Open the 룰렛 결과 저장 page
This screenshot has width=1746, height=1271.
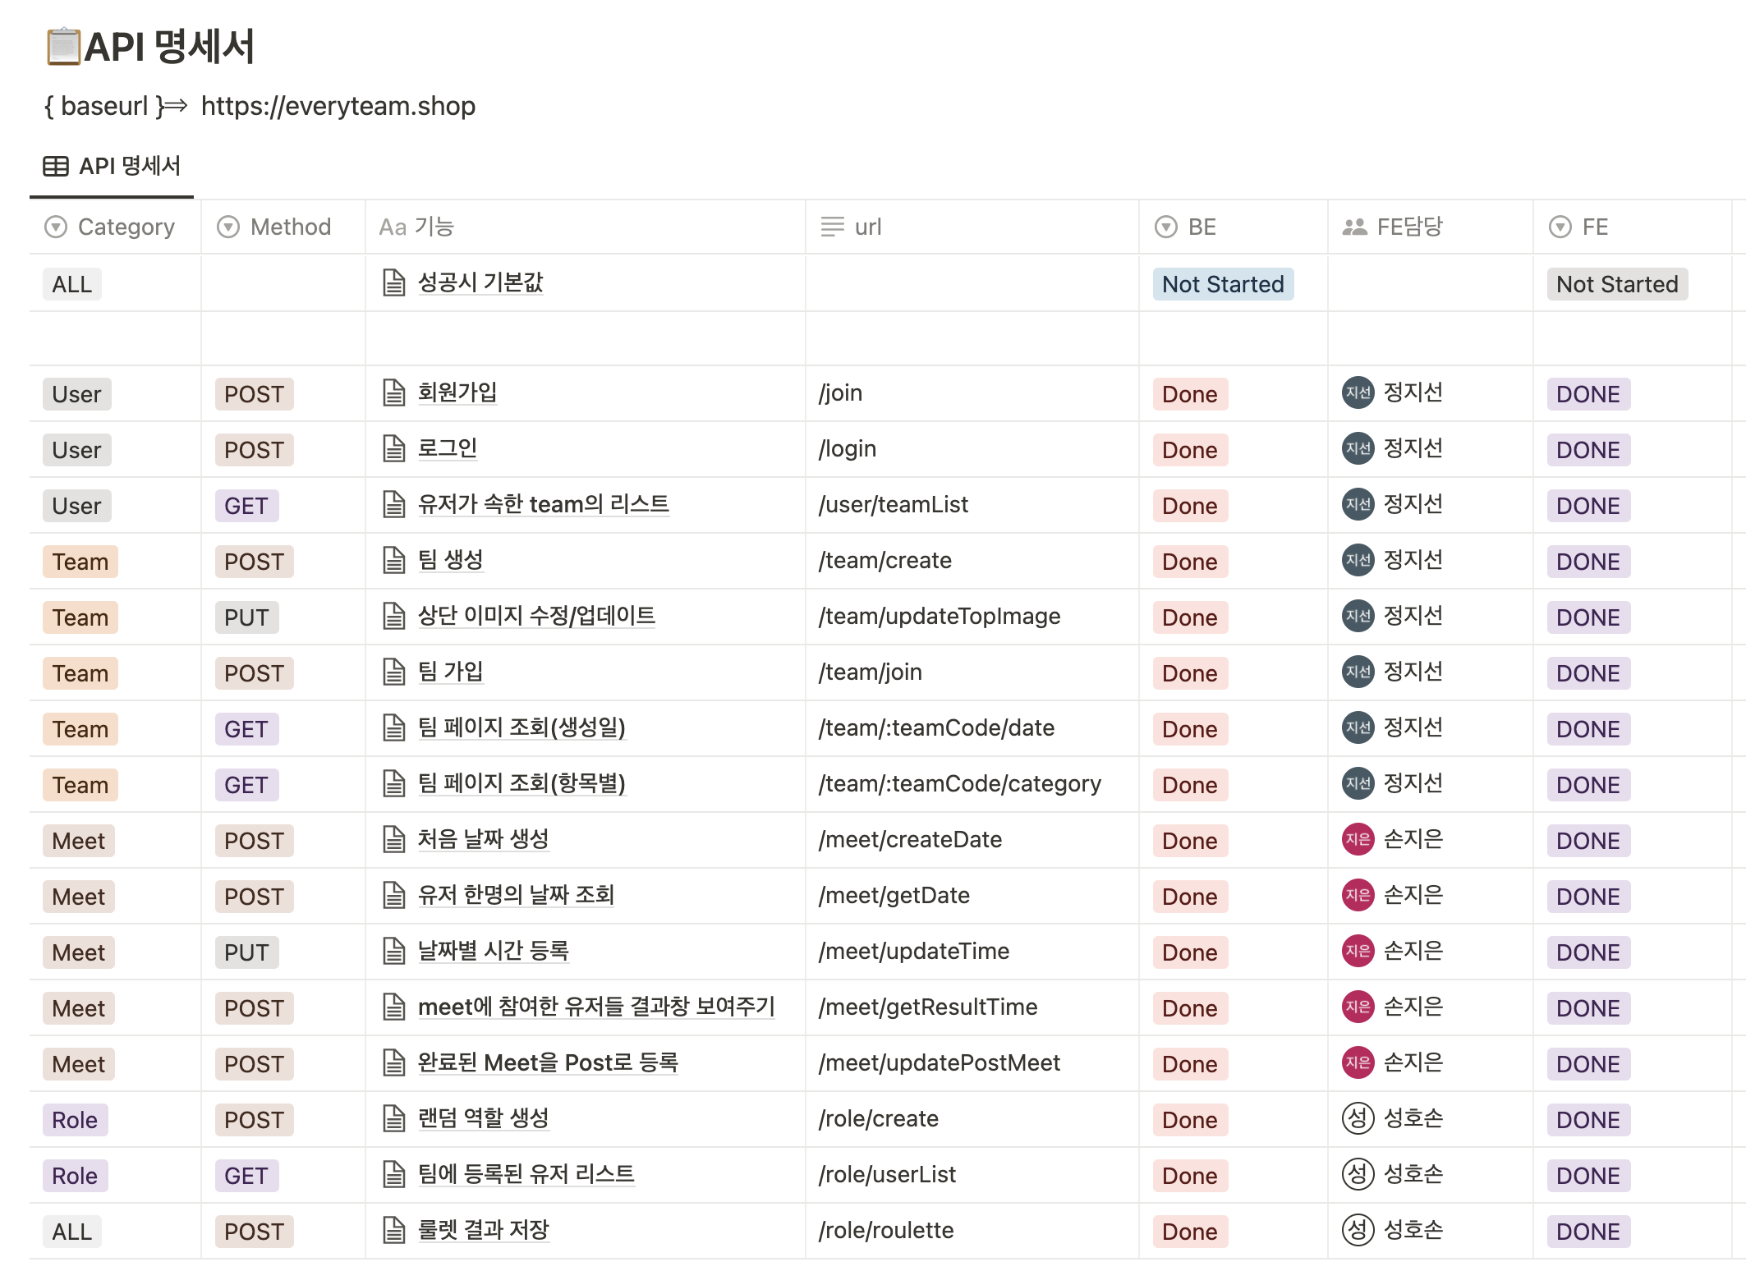pyautogui.click(x=483, y=1230)
